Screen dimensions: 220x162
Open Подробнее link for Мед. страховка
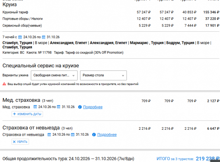[x=93, y=107]
